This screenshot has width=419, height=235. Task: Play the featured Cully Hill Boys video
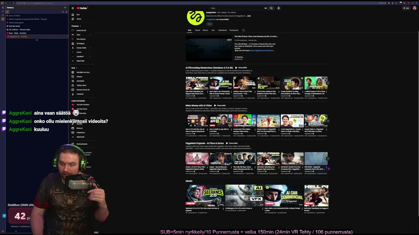point(209,48)
